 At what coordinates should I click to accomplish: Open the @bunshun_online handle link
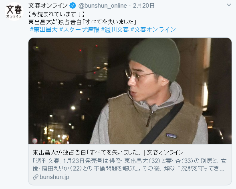coord(103,6)
